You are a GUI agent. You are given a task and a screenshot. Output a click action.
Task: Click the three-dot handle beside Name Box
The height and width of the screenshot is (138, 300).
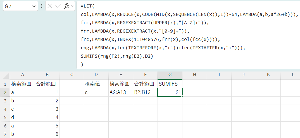tap(42, 6)
